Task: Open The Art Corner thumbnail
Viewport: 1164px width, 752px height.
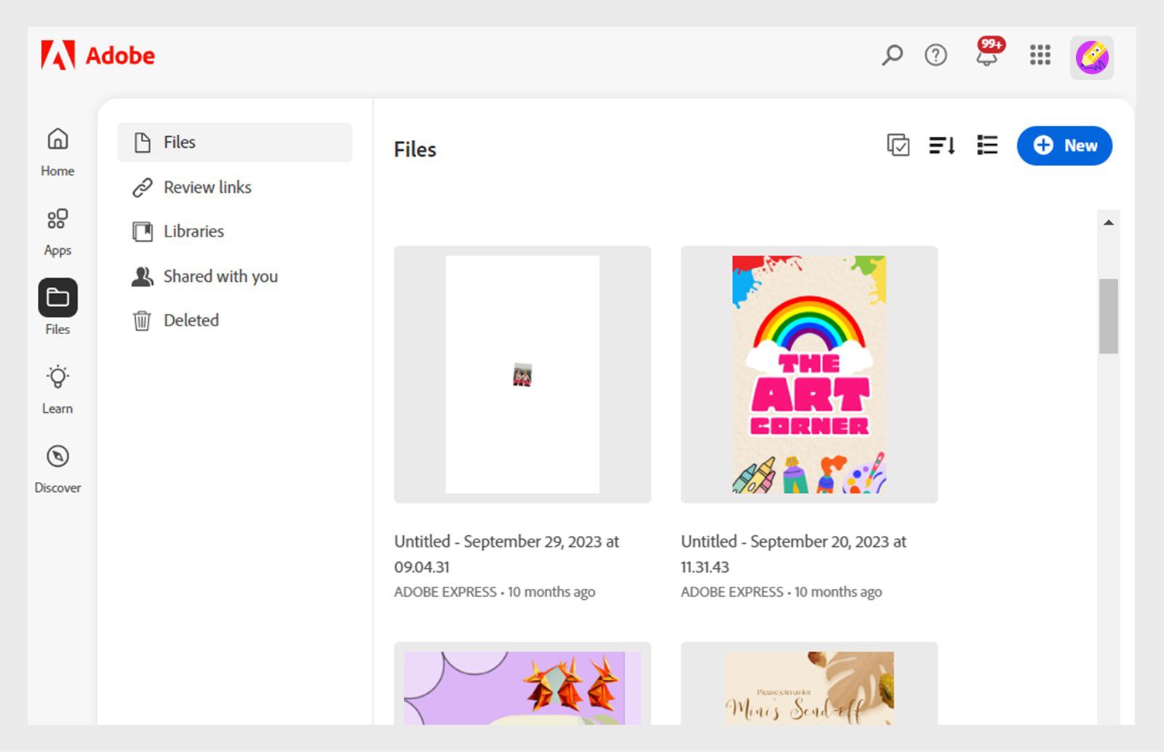Action: click(x=809, y=374)
